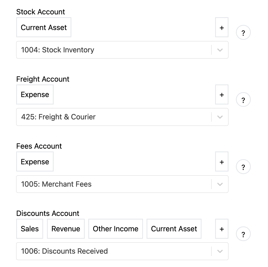This screenshot has width=268, height=267.
Task: Select the Expense tag under Freight Account
Action: coord(35,94)
